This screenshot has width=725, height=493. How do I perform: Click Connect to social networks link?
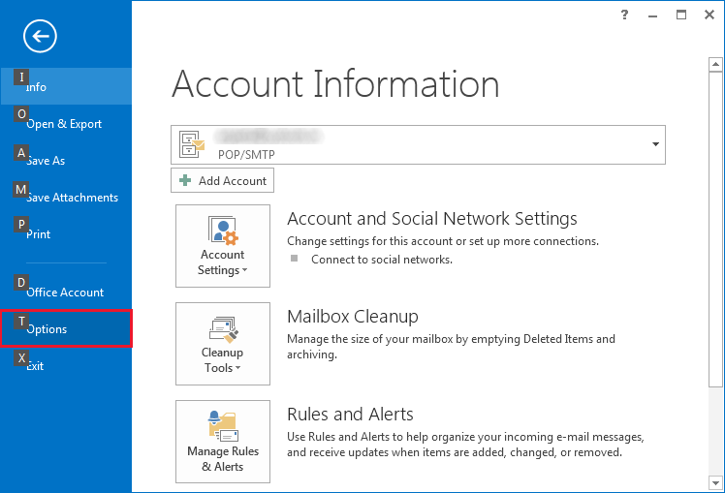coord(382,260)
